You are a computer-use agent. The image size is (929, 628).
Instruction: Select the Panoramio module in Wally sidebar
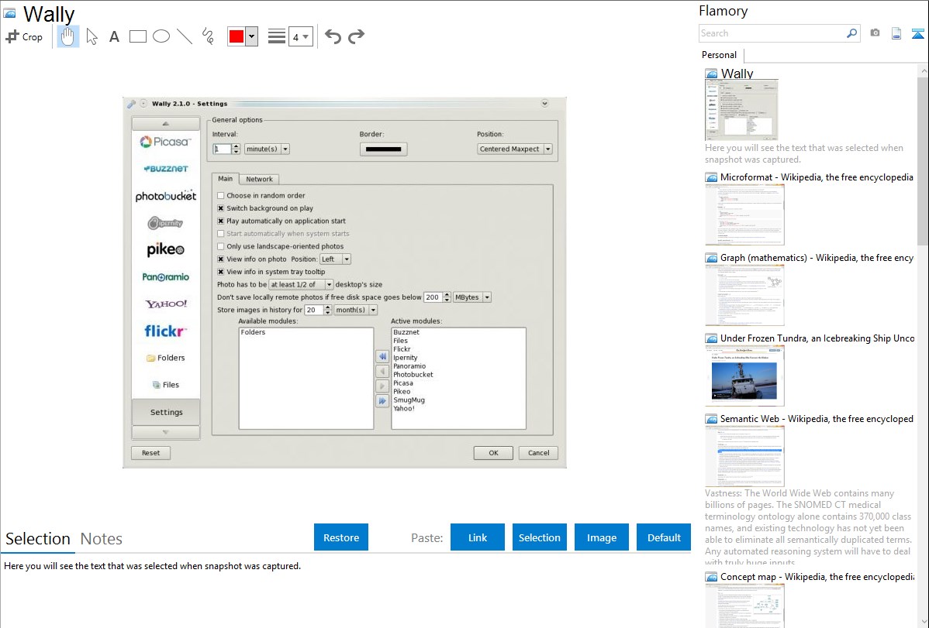tap(166, 277)
